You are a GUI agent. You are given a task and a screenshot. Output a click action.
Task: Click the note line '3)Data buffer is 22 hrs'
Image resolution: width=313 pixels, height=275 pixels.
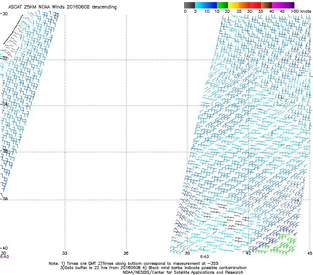coord(153,268)
